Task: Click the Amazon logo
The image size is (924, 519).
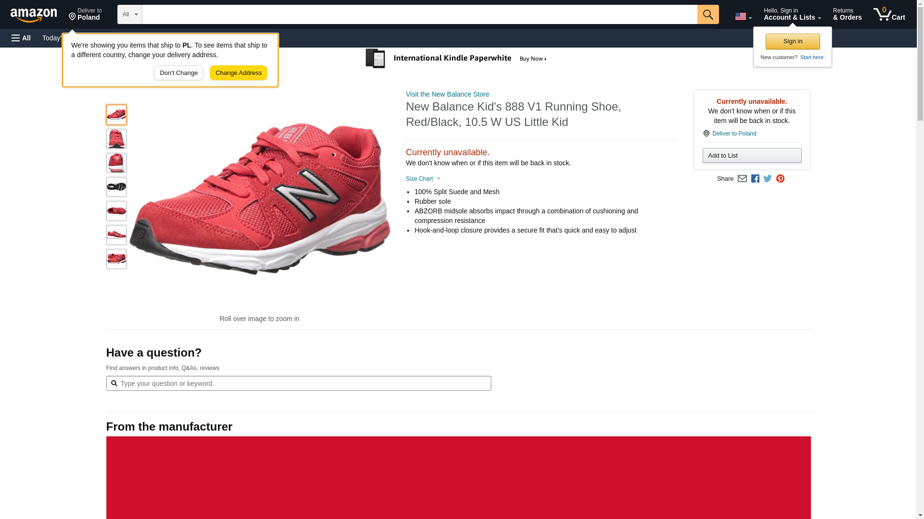Action: click(x=34, y=15)
